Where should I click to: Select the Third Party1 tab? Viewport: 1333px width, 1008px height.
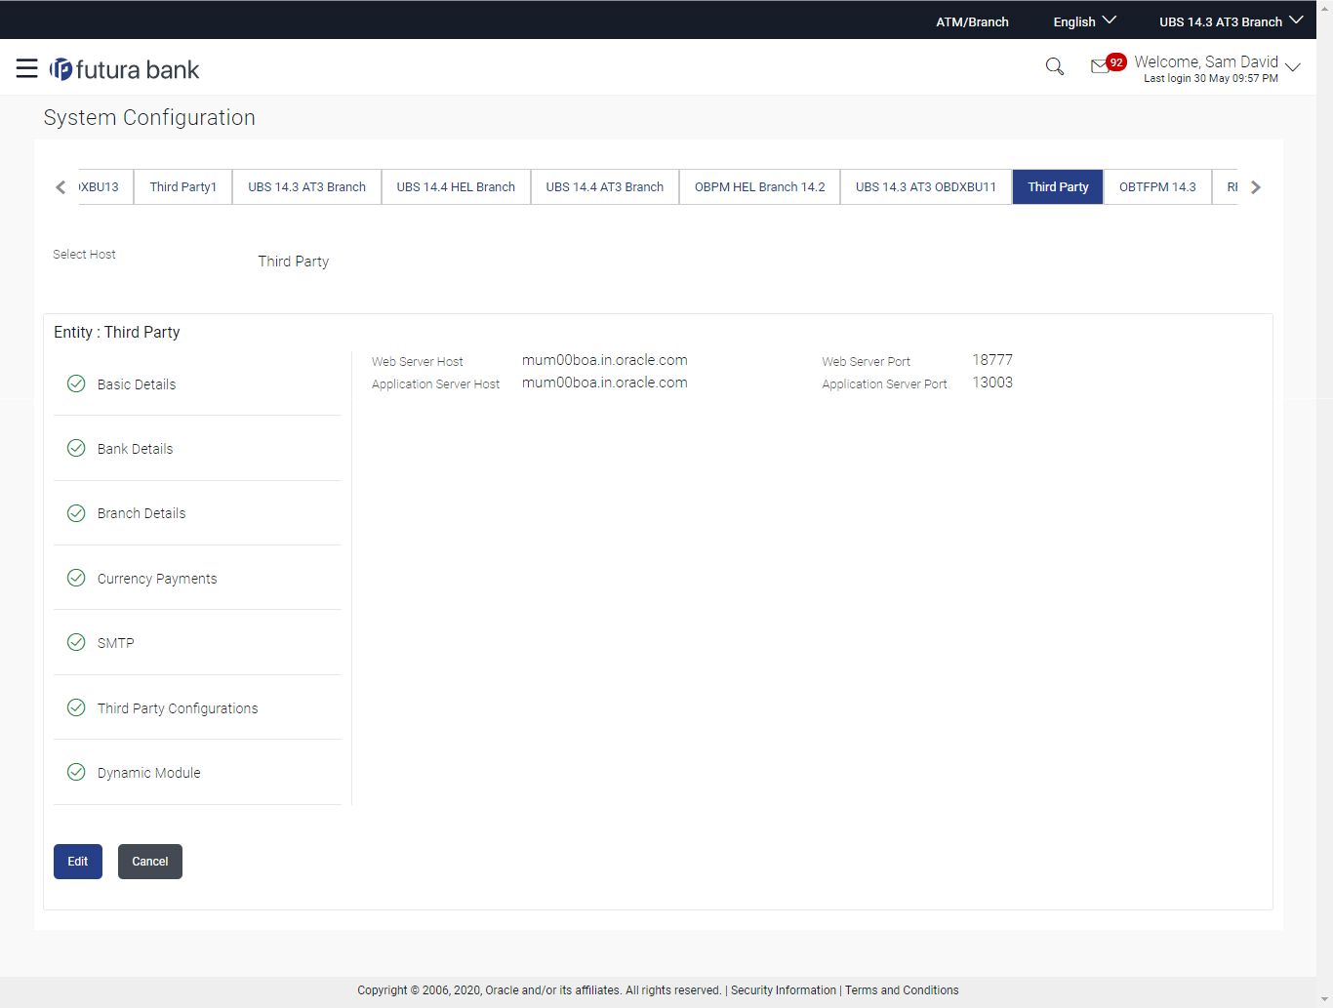[183, 186]
